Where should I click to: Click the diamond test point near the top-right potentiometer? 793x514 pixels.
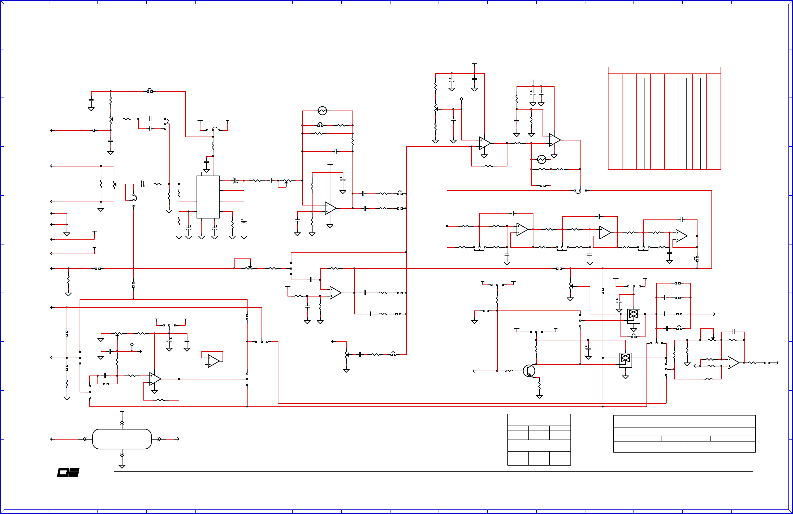tap(461, 99)
